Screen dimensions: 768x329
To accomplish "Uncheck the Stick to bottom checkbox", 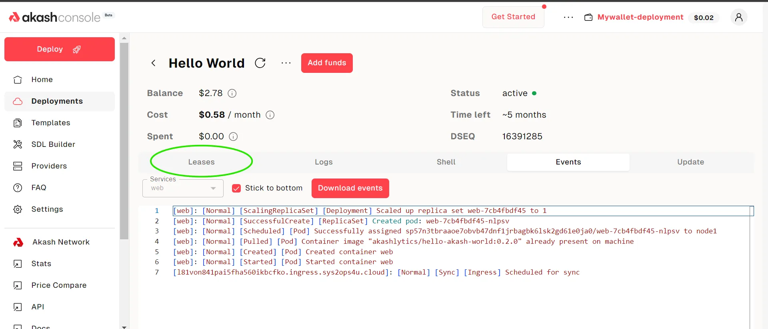I will tap(236, 188).
